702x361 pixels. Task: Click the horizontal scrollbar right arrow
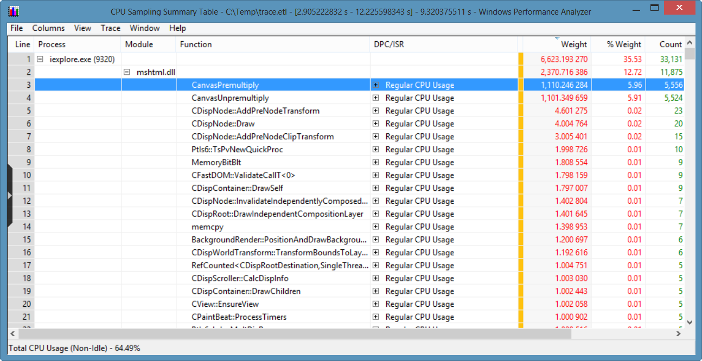pos(679,333)
